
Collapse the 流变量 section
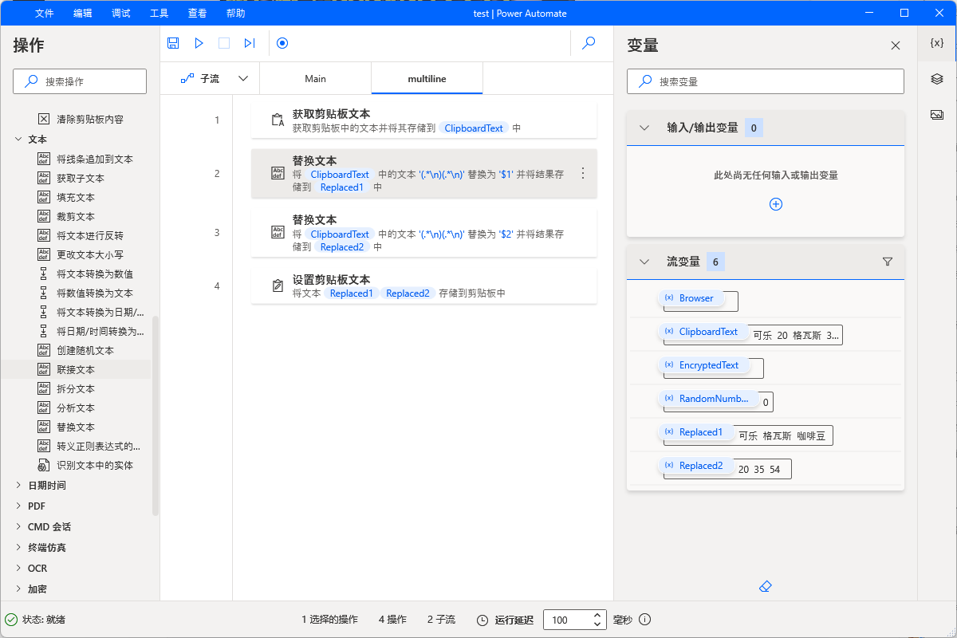[644, 262]
